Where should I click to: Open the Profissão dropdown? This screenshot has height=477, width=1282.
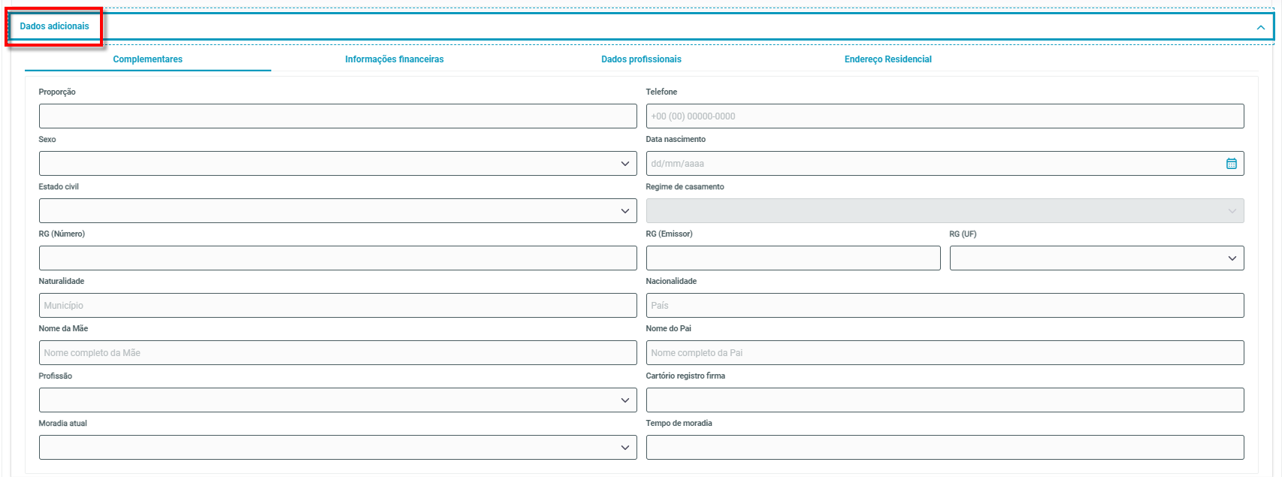click(337, 400)
